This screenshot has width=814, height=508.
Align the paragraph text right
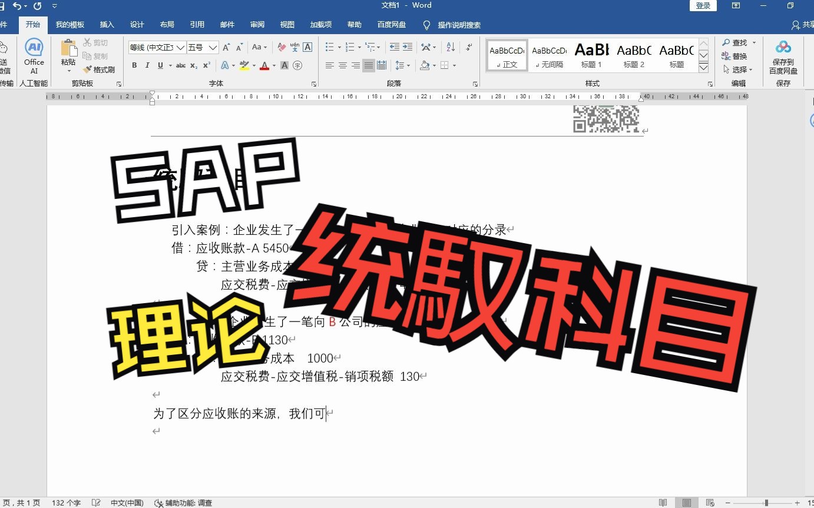point(356,65)
